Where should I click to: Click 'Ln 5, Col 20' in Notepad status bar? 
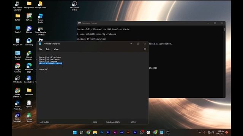pos(44,122)
